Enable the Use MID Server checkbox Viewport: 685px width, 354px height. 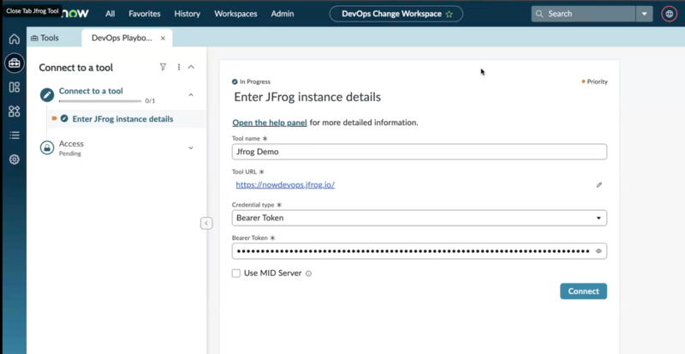[x=236, y=273]
